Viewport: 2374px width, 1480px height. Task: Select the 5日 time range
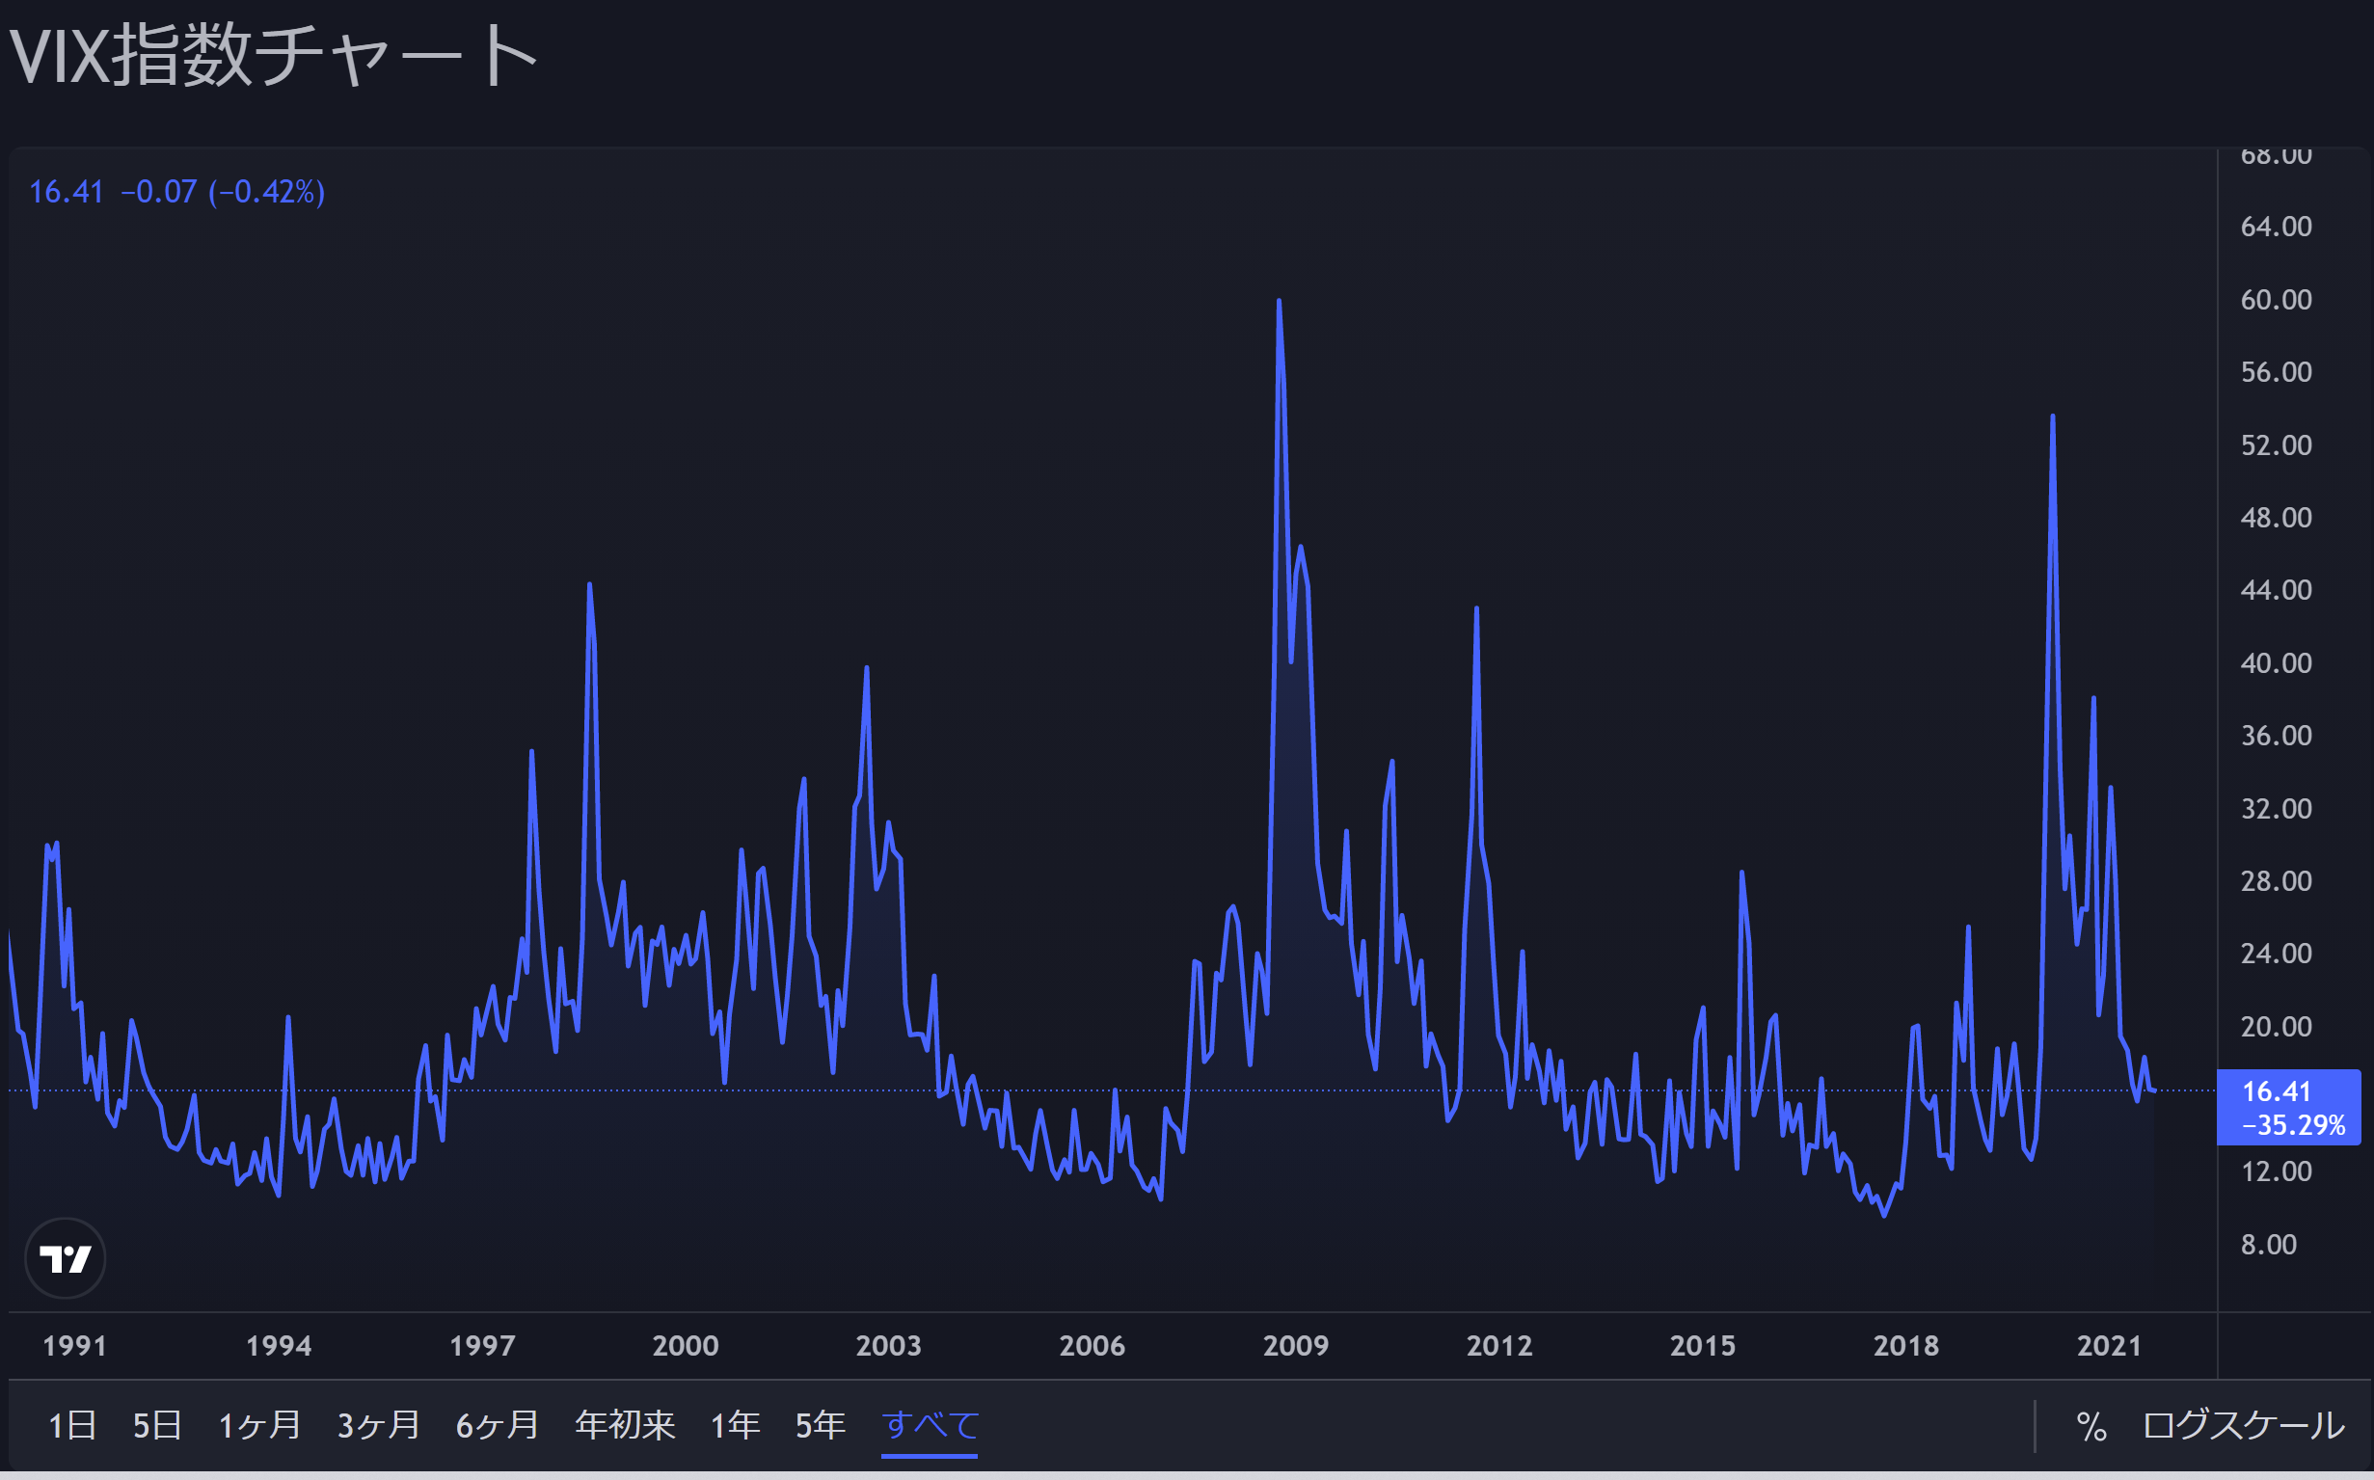(156, 1425)
